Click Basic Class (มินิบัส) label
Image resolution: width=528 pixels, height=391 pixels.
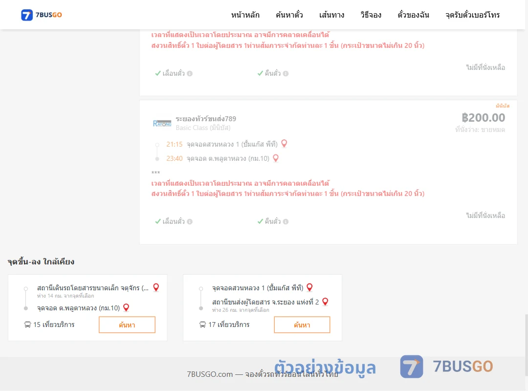click(x=203, y=128)
